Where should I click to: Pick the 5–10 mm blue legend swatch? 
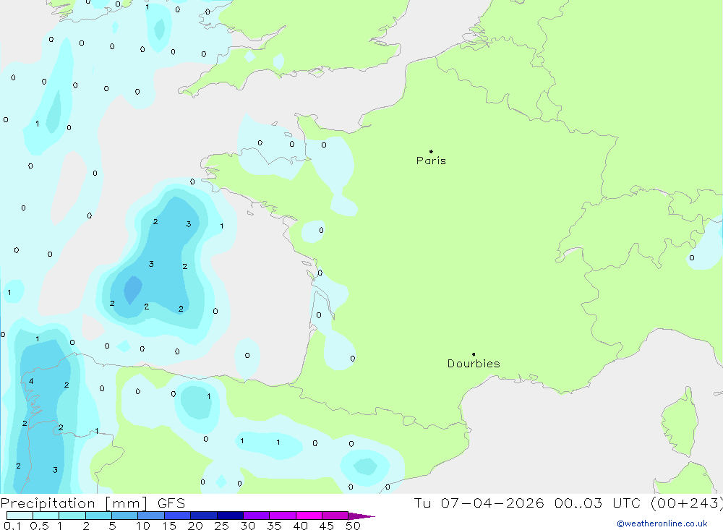point(125,516)
